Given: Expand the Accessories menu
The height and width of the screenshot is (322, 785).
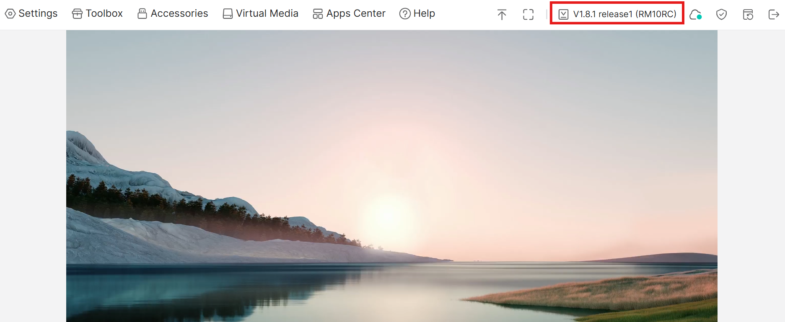Looking at the screenshot, I should tap(179, 13).
